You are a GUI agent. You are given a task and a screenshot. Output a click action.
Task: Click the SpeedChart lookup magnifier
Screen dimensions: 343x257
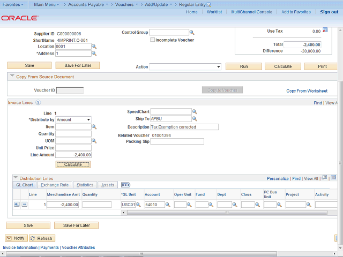tap(195, 112)
